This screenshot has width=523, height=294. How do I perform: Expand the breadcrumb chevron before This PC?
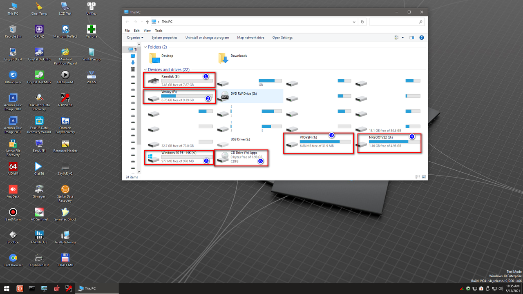click(x=159, y=22)
